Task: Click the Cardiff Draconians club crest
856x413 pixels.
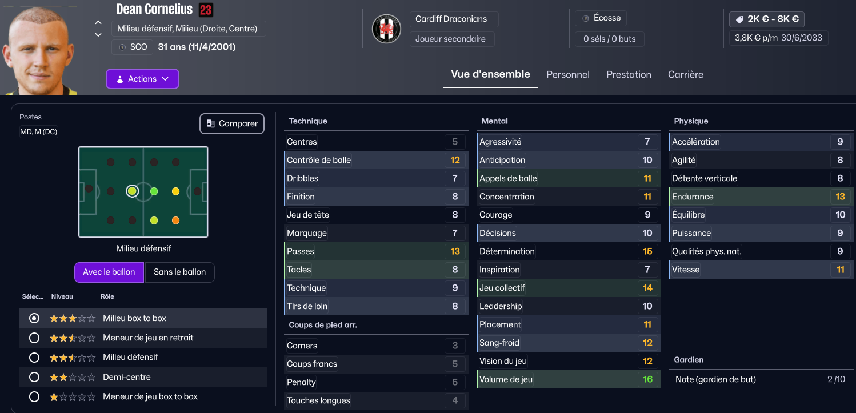Action: pyautogui.click(x=387, y=29)
